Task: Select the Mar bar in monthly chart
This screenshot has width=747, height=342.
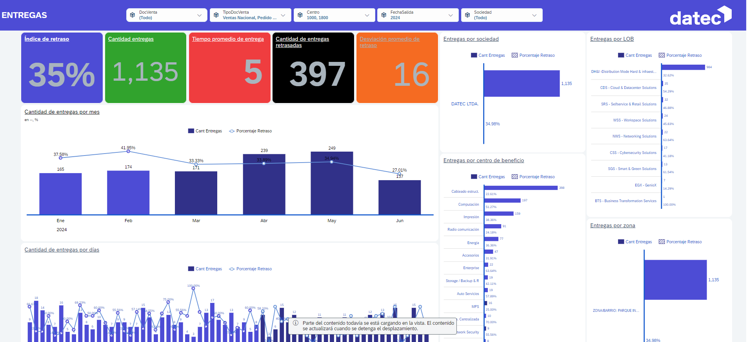Action: point(196,193)
